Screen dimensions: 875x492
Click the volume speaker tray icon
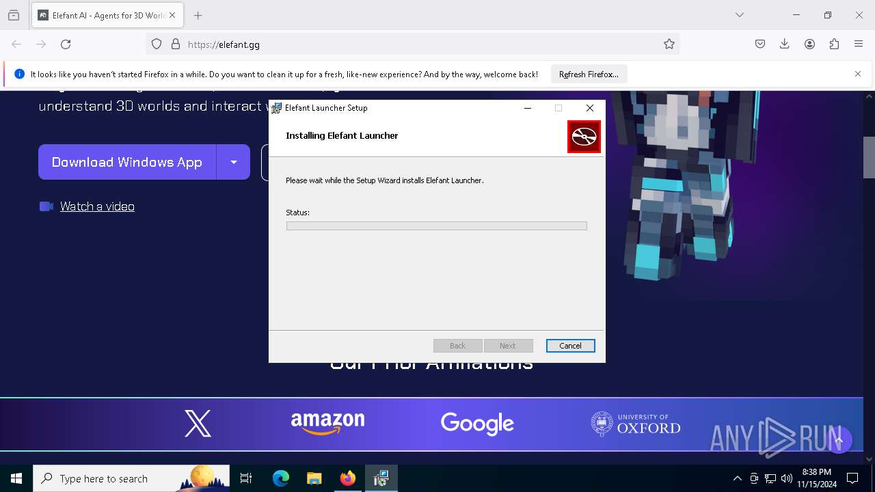pos(787,478)
